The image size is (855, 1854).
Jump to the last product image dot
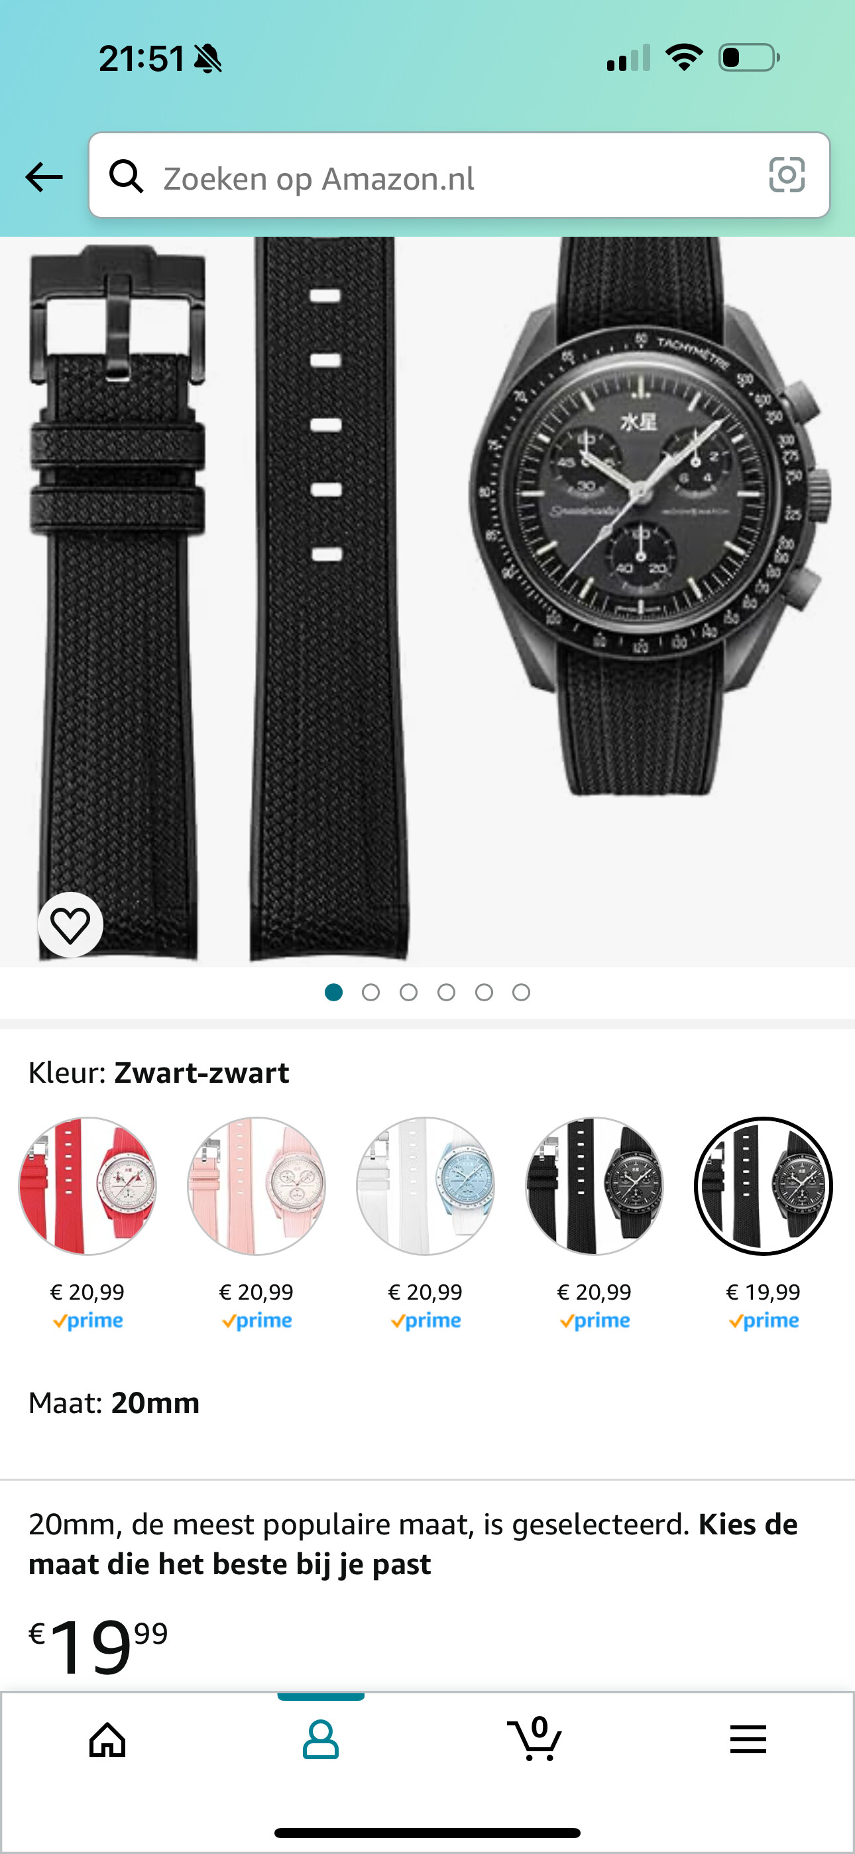pyautogui.click(x=521, y=993)
